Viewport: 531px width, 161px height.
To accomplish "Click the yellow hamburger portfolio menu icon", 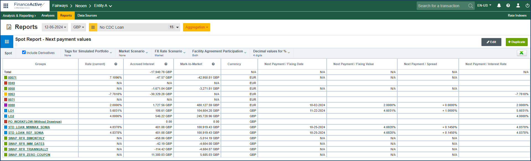I will tap(93, 27).
